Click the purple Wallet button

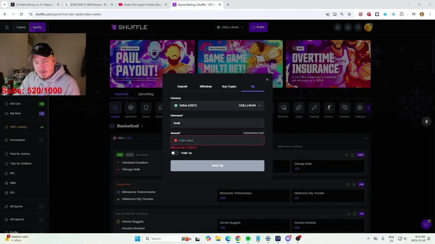pyautogui.click(x=258, y=27)
